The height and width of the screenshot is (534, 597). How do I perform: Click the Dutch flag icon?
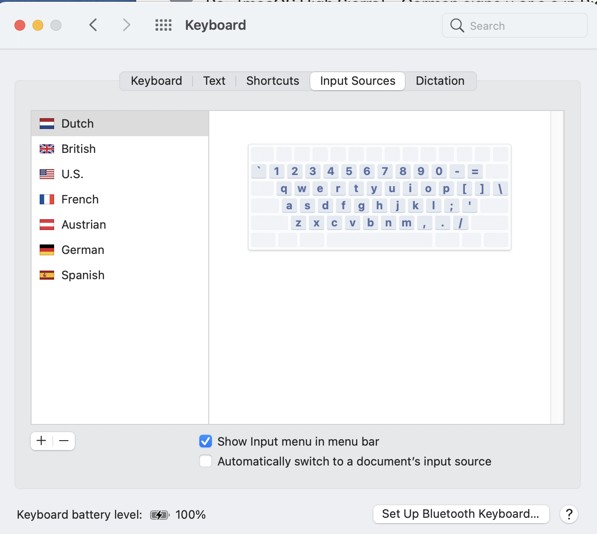click(x=47, y=124)
